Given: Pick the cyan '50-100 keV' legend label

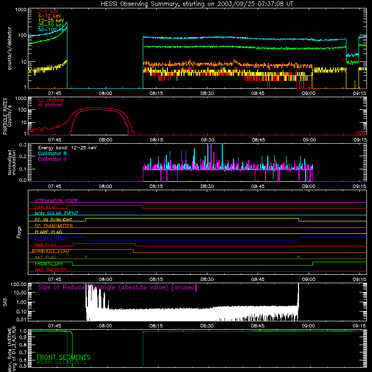Looking at the screenshot, I should coord(52,30).
